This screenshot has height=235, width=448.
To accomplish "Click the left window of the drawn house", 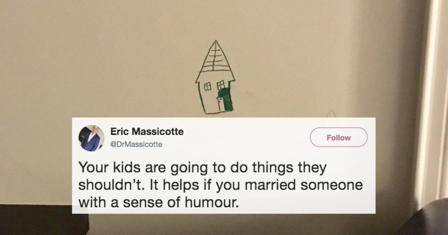I will 207,86.
